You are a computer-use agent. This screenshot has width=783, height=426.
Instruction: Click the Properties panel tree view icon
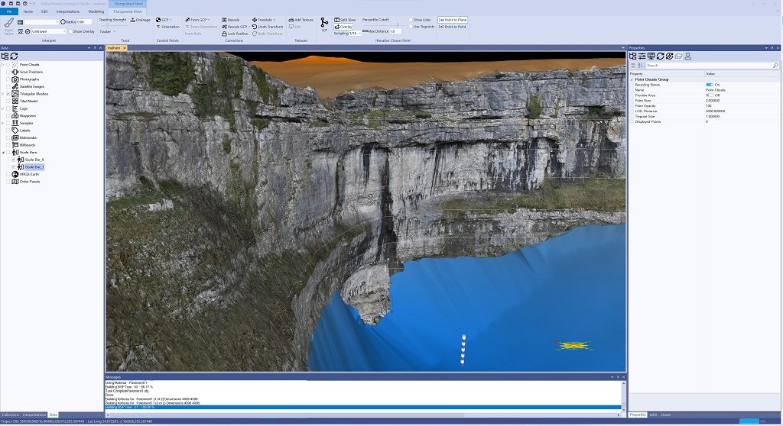coord(632,56)
